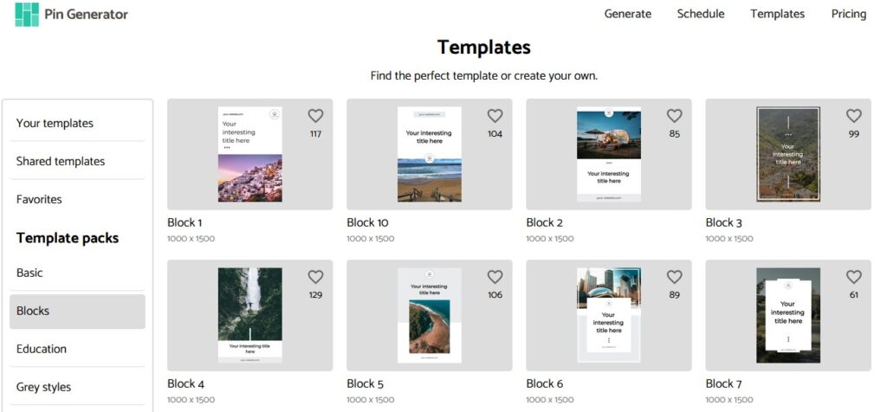Viewport: 887px width, 412px height.
Task: Open Block 1 template thumbnail
Action: [249, 154]
